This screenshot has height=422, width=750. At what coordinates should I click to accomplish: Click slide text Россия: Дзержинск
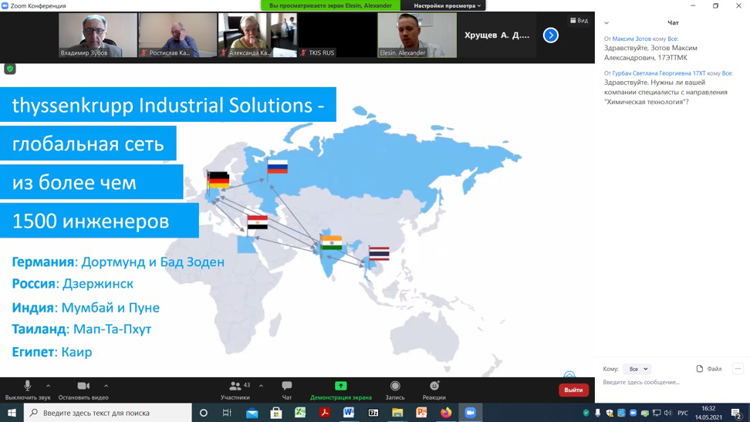(73, 284)
